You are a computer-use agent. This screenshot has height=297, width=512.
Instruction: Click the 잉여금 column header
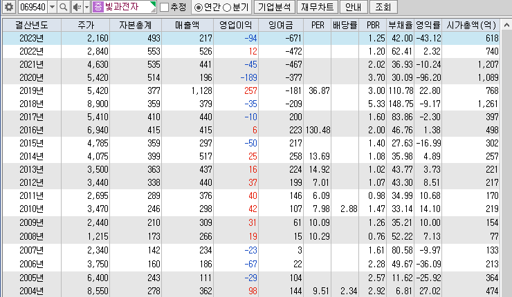pos(281,25)
